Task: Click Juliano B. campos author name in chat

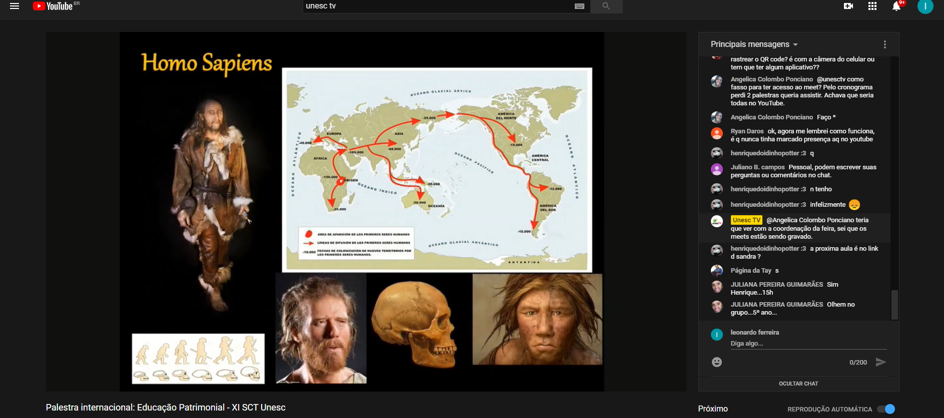Action: pos(757,167)
